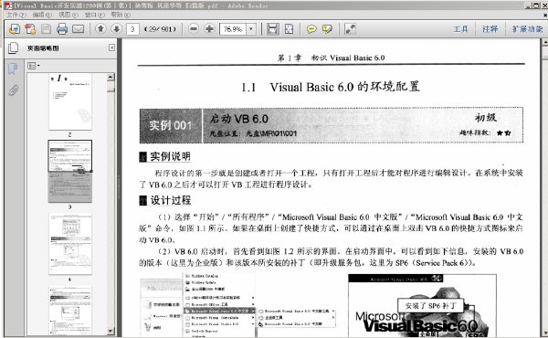This screenshot has width=548, height=338.
Task: Click the page header '第 1 章 初识 Visual Basic 6.0'
Action: coord(331,58)
